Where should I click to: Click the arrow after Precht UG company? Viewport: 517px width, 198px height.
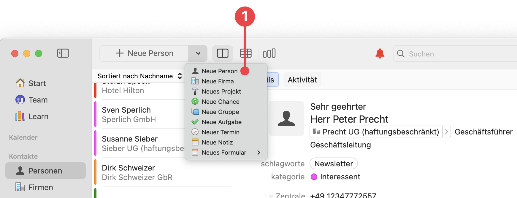[x=447, y=132]
